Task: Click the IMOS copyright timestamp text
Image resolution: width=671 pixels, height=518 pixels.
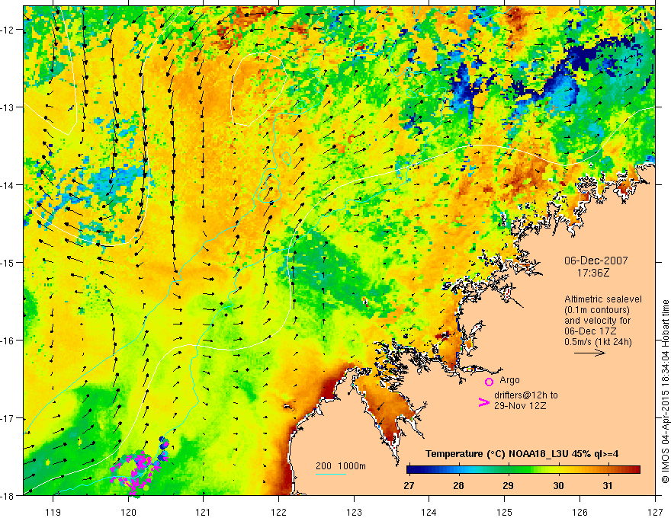Action: tap(666, 391)
